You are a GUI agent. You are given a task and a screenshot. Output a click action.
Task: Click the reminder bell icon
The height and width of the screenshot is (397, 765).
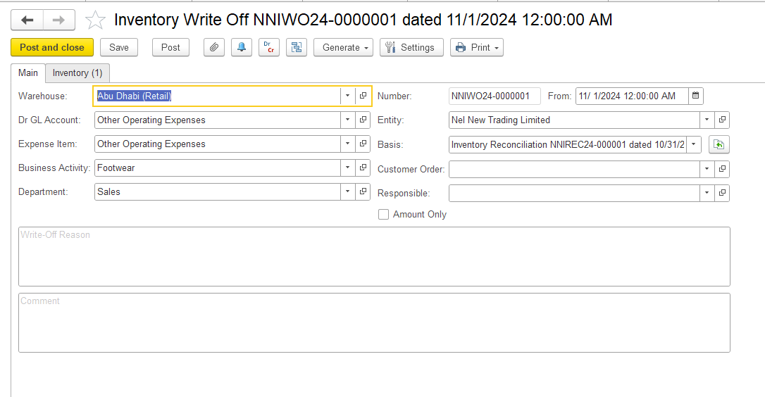point(242,48)
